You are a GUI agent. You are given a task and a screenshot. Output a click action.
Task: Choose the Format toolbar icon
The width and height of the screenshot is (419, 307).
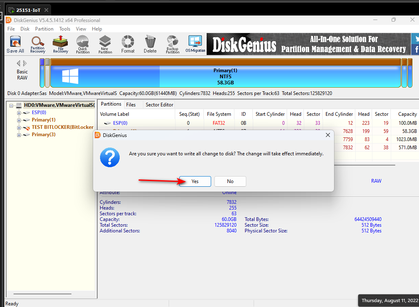[128, 44]
